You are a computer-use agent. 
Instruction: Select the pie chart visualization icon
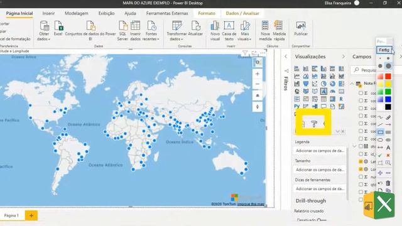point(323,83)
